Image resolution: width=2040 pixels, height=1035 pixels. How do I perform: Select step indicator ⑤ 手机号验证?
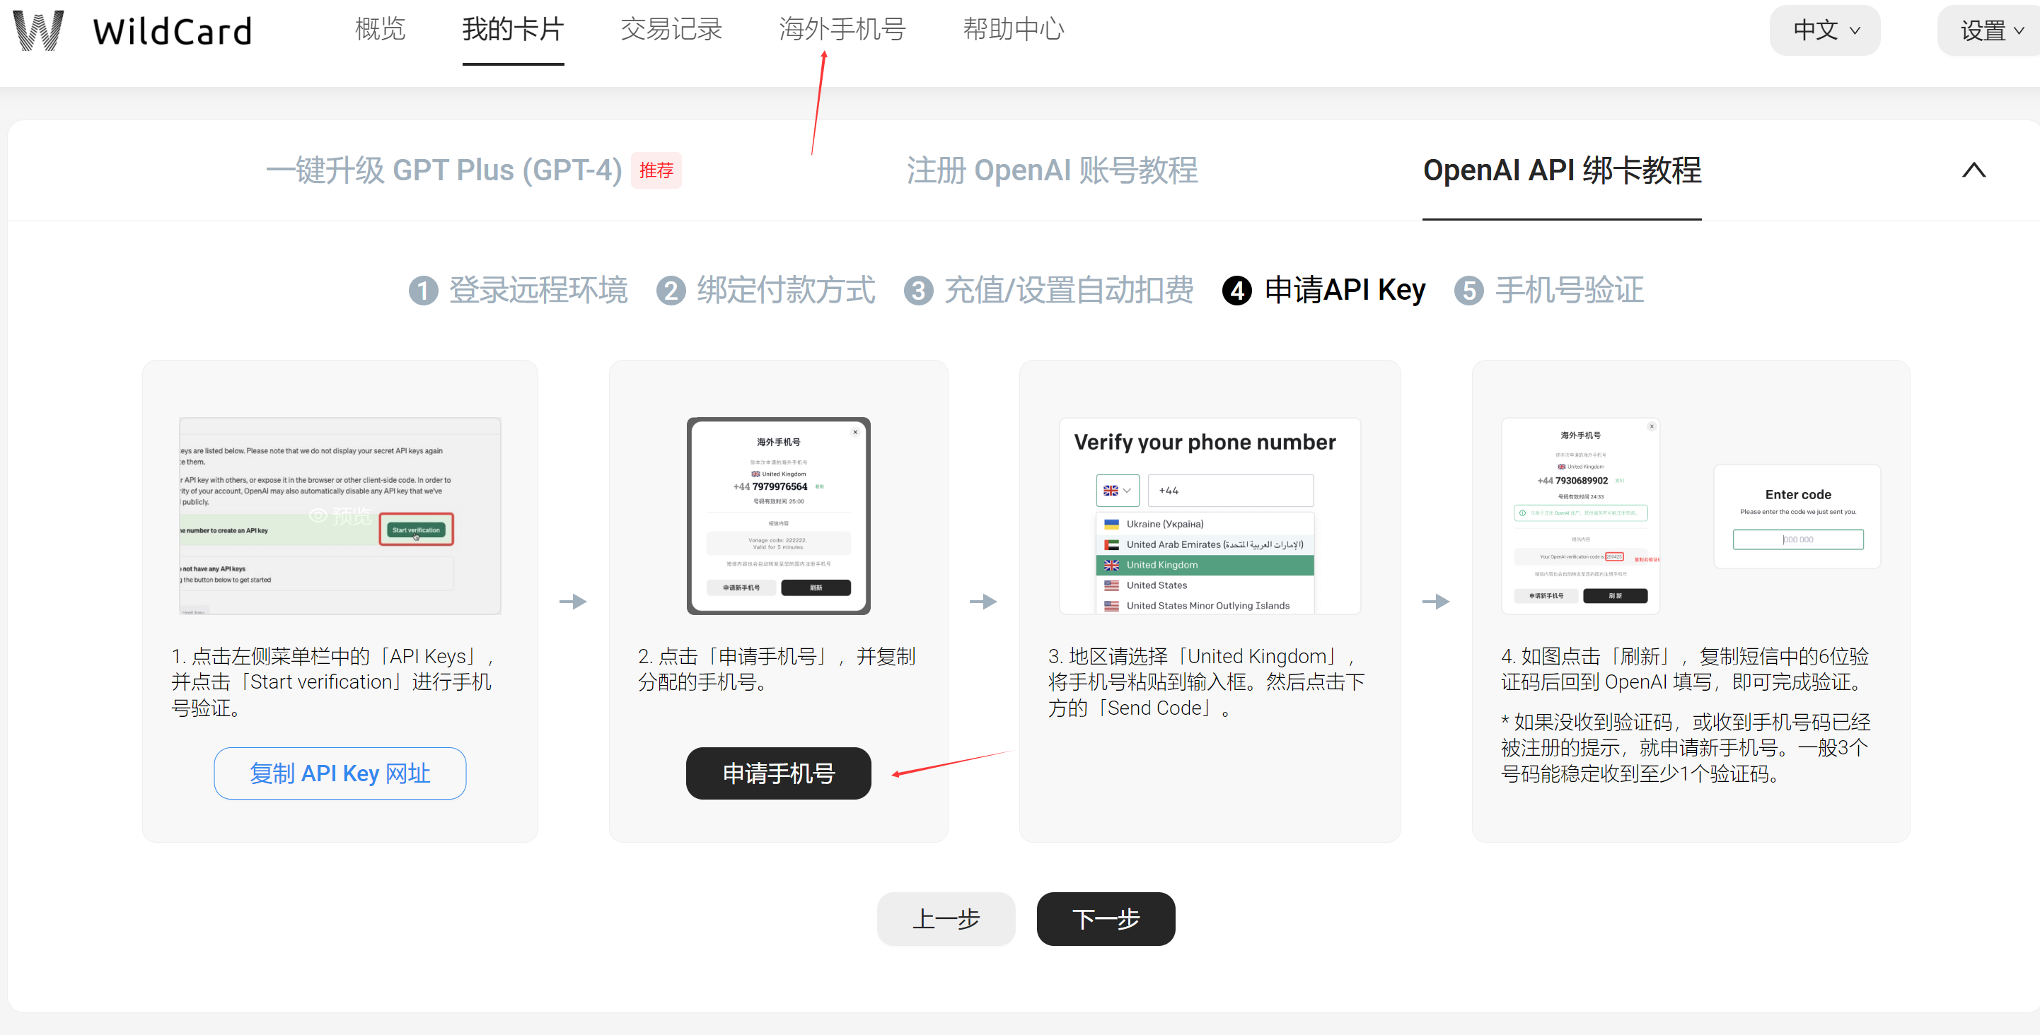[1549, 291]
